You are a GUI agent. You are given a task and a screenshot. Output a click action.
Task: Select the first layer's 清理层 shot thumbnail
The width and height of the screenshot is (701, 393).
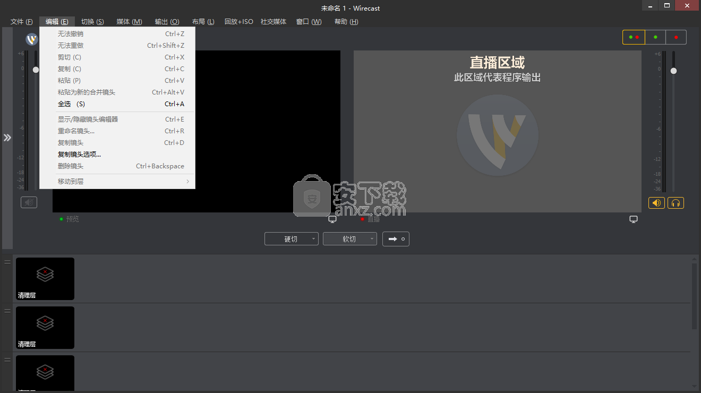point(45,279)
